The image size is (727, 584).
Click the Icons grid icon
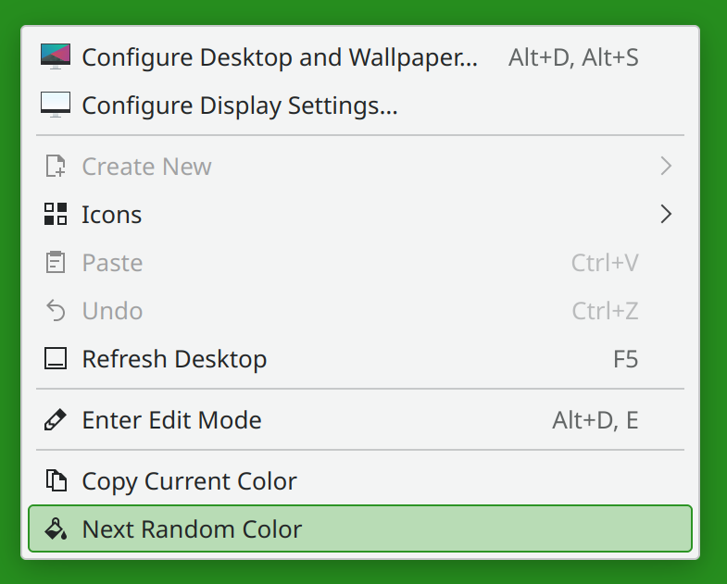point(56,214)
